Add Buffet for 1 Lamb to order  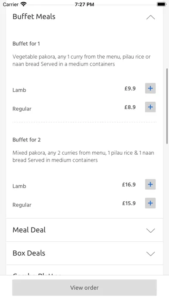[150, 88]
